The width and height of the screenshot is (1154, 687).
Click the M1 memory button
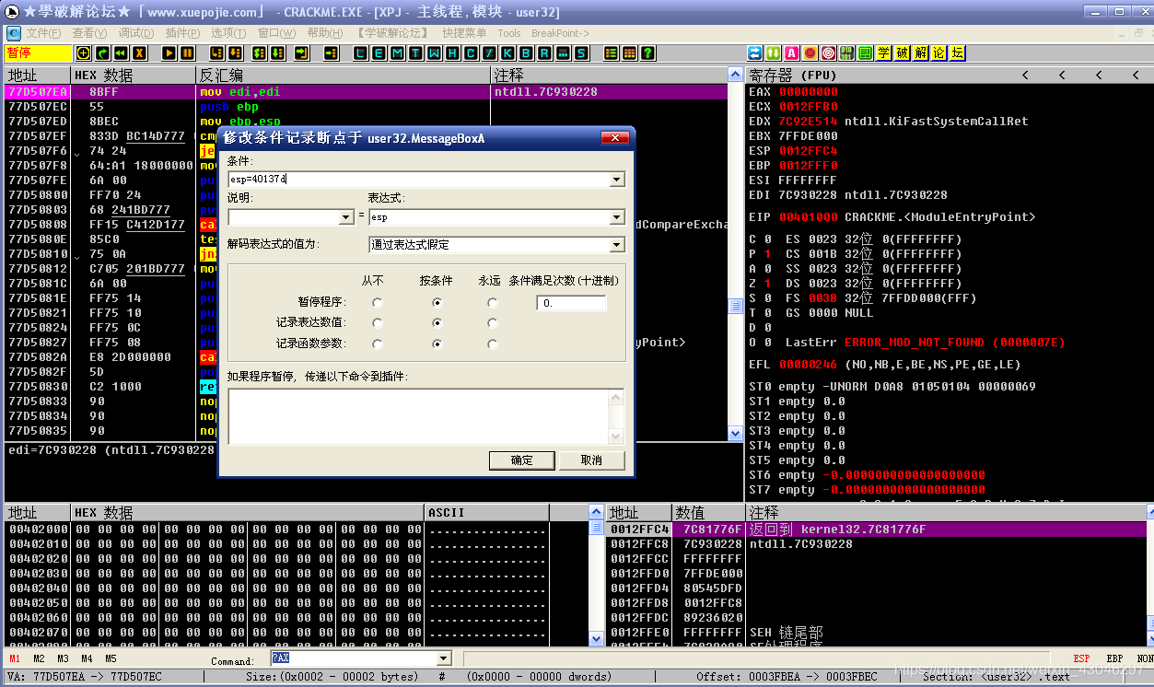coord(15,658)
